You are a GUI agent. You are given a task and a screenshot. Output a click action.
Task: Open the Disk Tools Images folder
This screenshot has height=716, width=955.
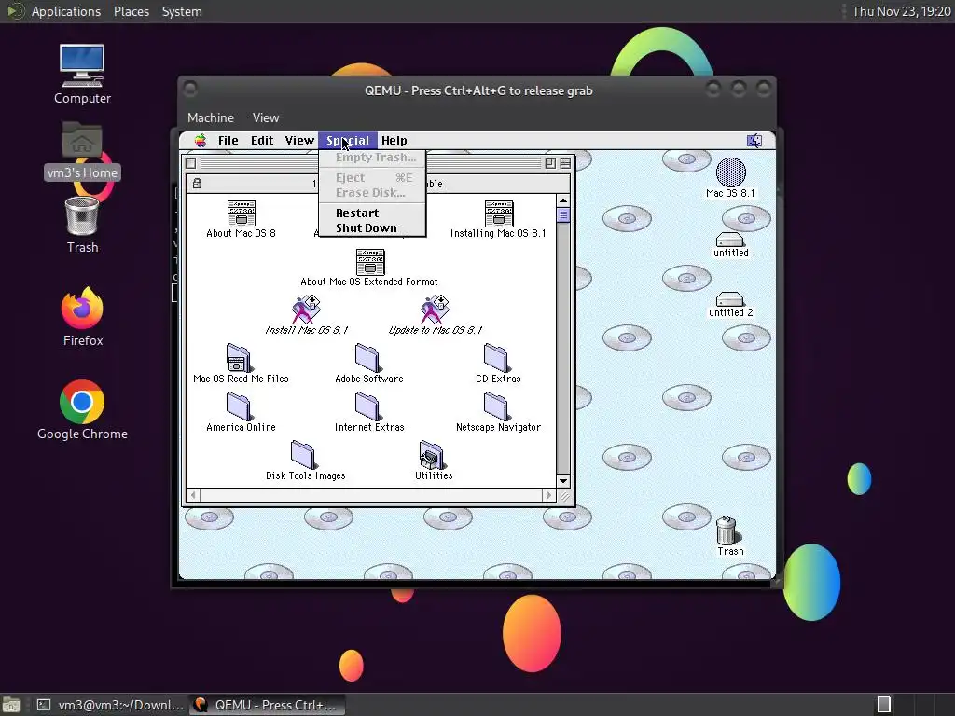click(x=303, y=455)
